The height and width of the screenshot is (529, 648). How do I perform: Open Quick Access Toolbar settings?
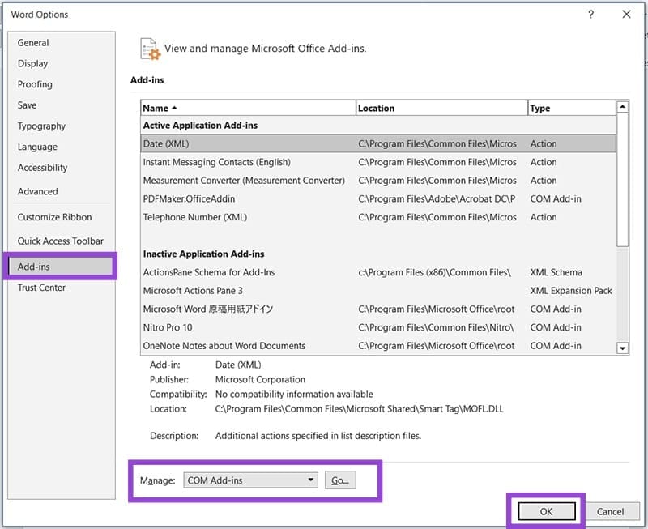pos(61,241)
